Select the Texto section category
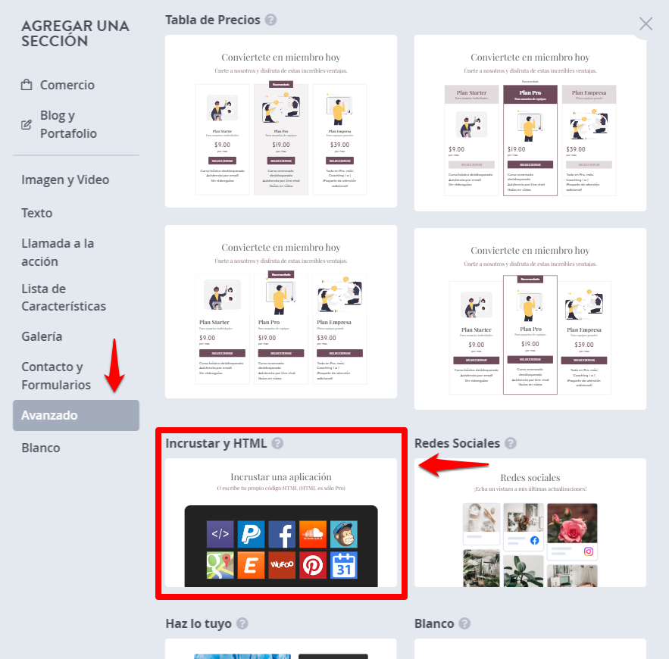This screenshot has width=669, height=659. click(x=37, y=213)
